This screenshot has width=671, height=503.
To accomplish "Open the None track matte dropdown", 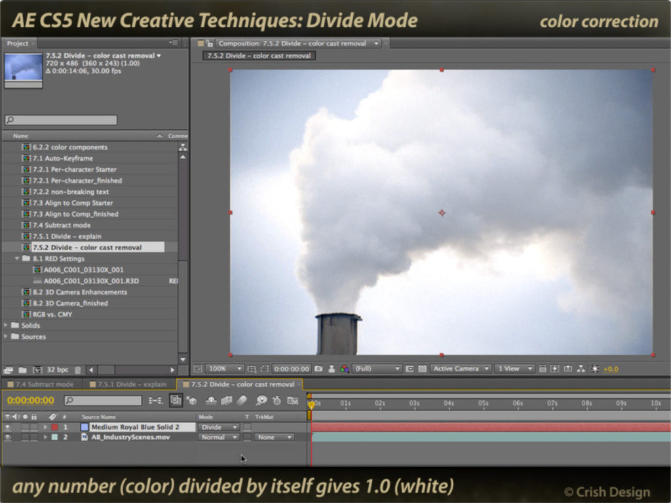I will [274, 437].
